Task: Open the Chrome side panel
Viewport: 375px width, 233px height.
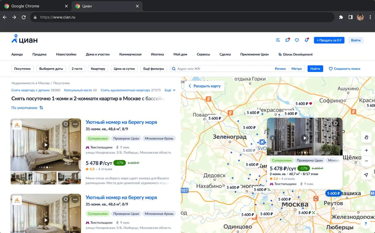Action: point(350,17)
